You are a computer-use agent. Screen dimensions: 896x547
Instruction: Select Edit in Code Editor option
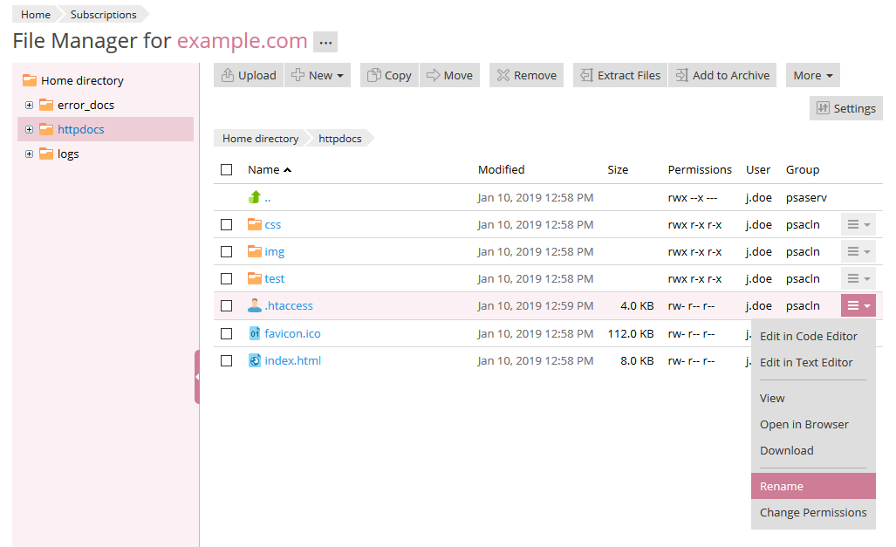click(x=808, y=336)
